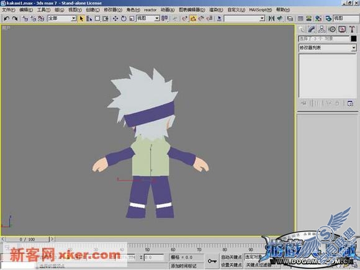
Task: Expand the 全部 selection filter dropdown
Action: point(73,19)
